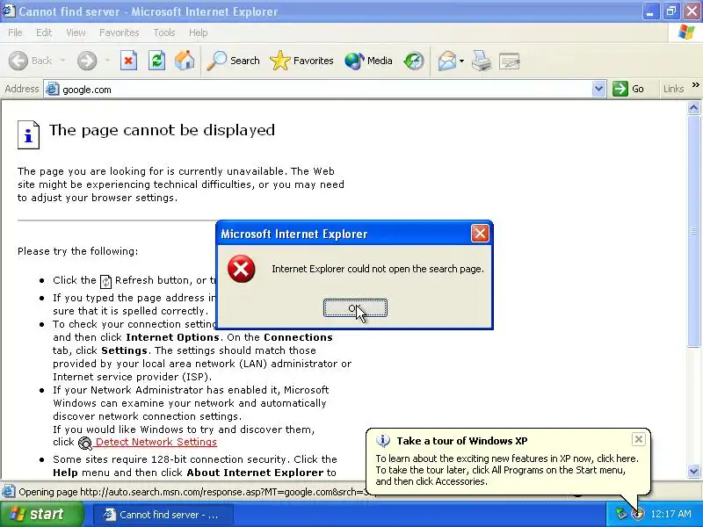Click the IE icon in the status bar

click(8, 492)
